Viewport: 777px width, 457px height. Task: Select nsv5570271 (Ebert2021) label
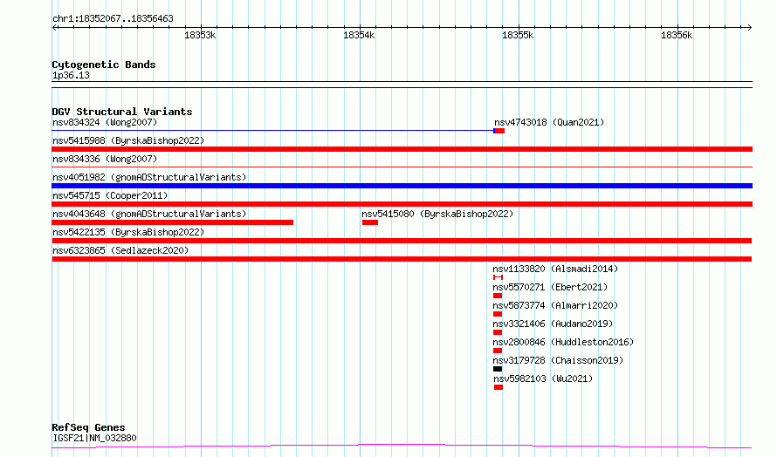[x=550, y=287]
